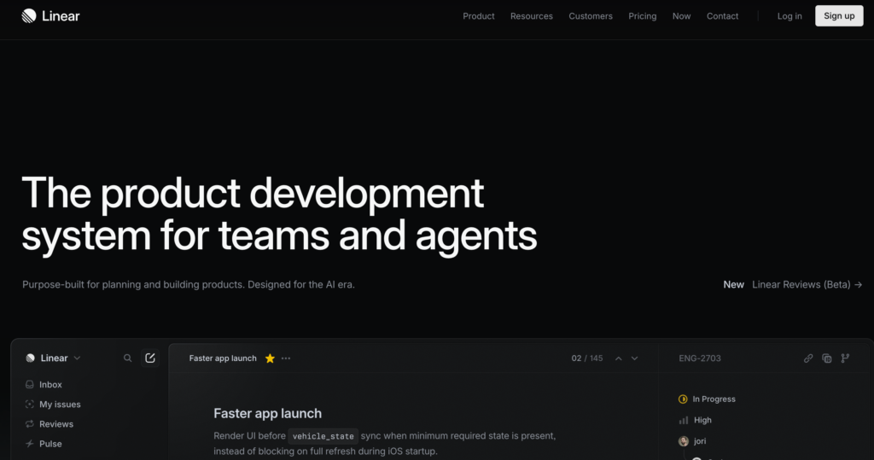
Task: Click the copy issue ID icon
Action: pos(827,358)
